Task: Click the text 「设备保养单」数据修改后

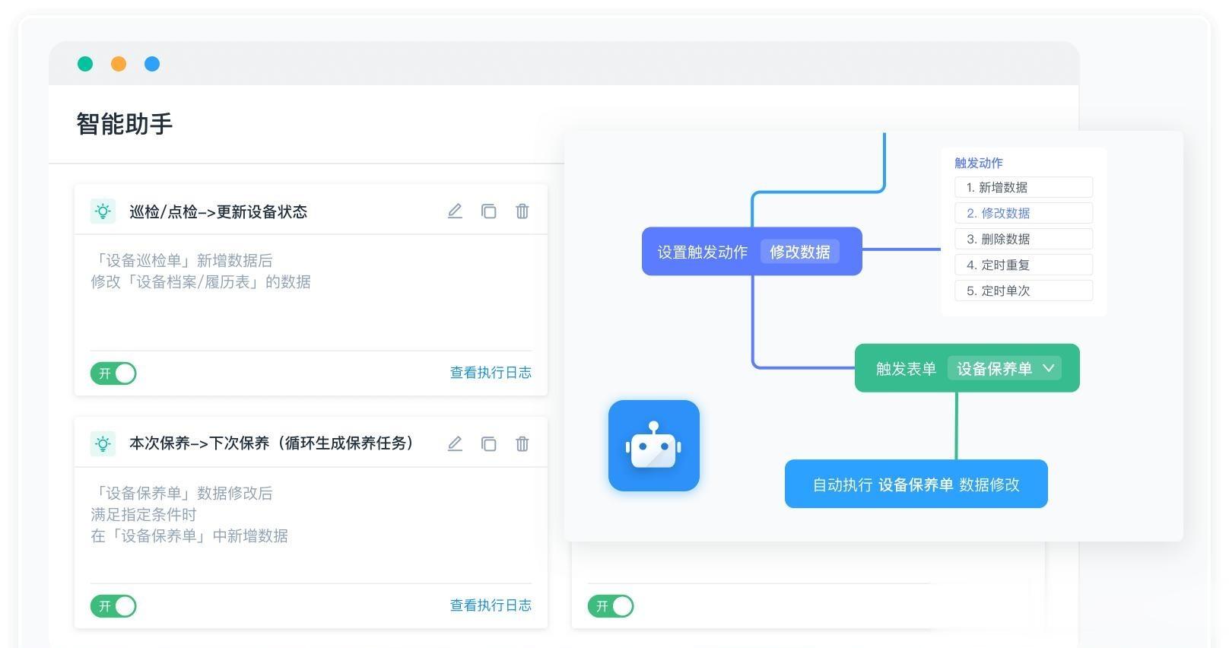Action: 182,494
